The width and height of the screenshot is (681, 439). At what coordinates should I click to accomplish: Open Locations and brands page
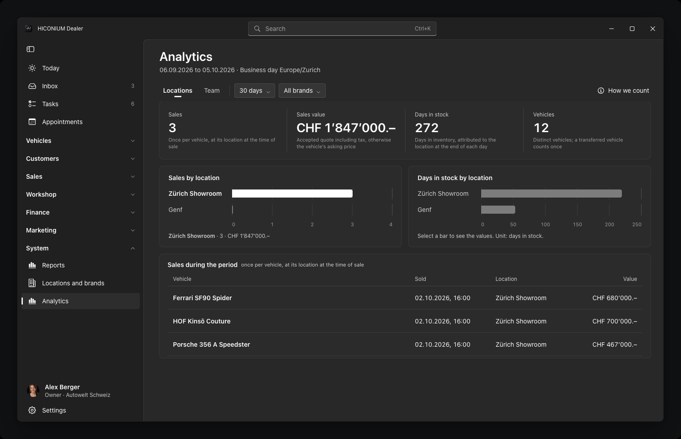point(81,283)
